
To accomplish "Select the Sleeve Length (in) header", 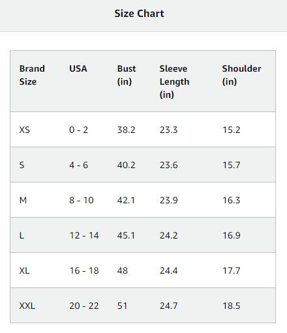I will (x=174, y=81).
